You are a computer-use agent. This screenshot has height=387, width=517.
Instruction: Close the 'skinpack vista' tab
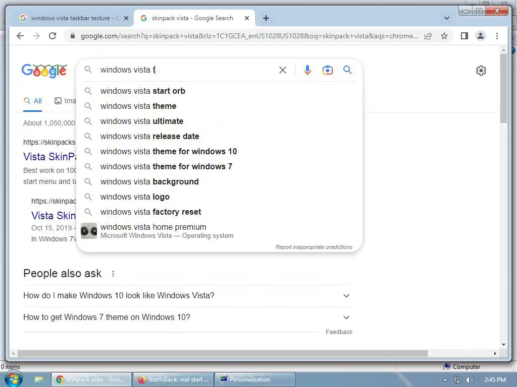pyautogui.click(x=246, y=18)
